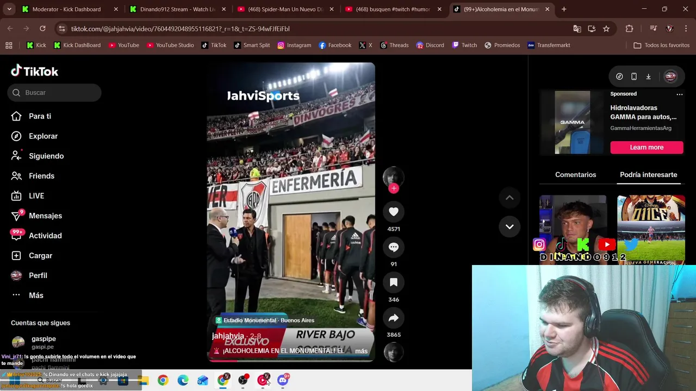Share the video using the arrow icon
The width and height of the screenshot is (696, 391).
pos(394,318)
